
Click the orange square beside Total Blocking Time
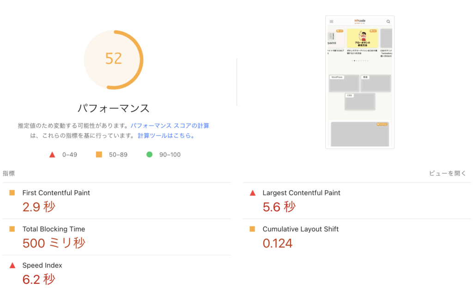coord(12,229)
